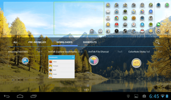Tap the recent apps button

tap(33, 96)
